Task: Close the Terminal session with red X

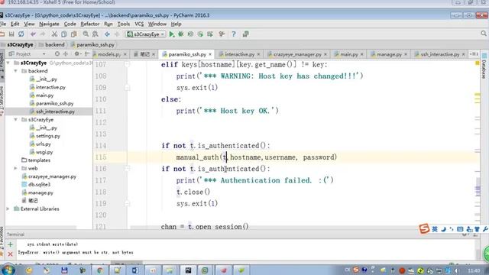Action: click(x=10, y=254)
